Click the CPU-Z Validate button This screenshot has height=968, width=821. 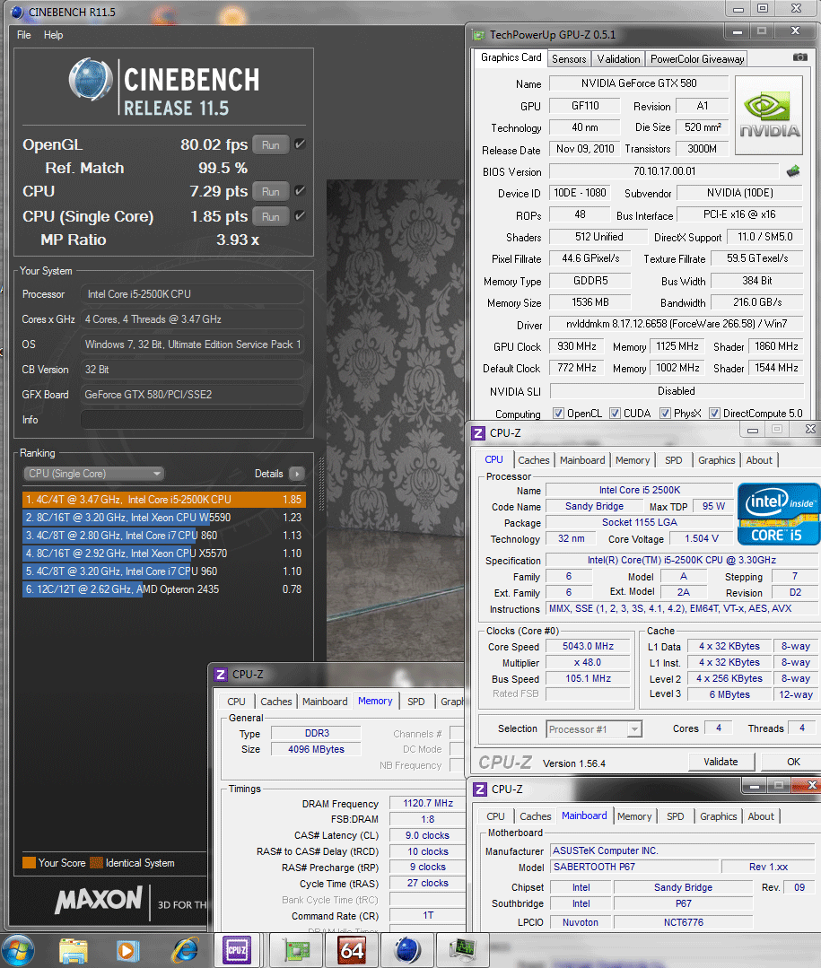[x=721, y=762]
